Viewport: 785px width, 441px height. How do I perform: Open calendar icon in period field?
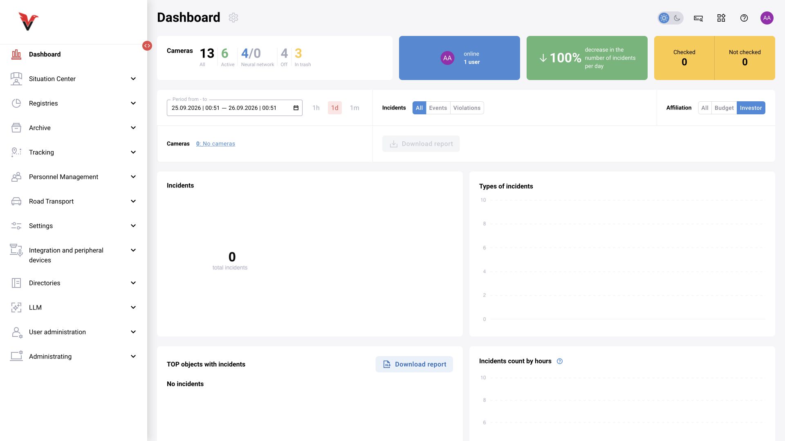coord(296,108)
